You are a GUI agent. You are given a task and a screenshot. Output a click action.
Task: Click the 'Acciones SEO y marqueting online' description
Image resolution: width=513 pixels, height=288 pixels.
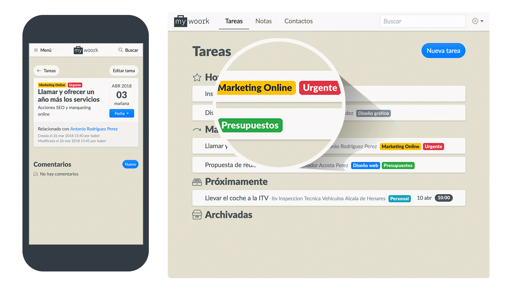[64, 111]
